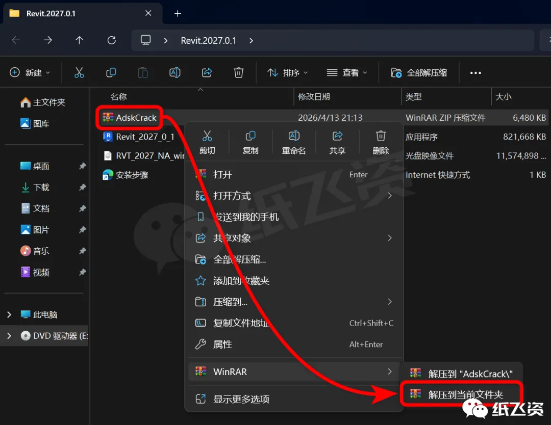Sort by the 类型 column header

pyautogui.click(x=413, y=97)
